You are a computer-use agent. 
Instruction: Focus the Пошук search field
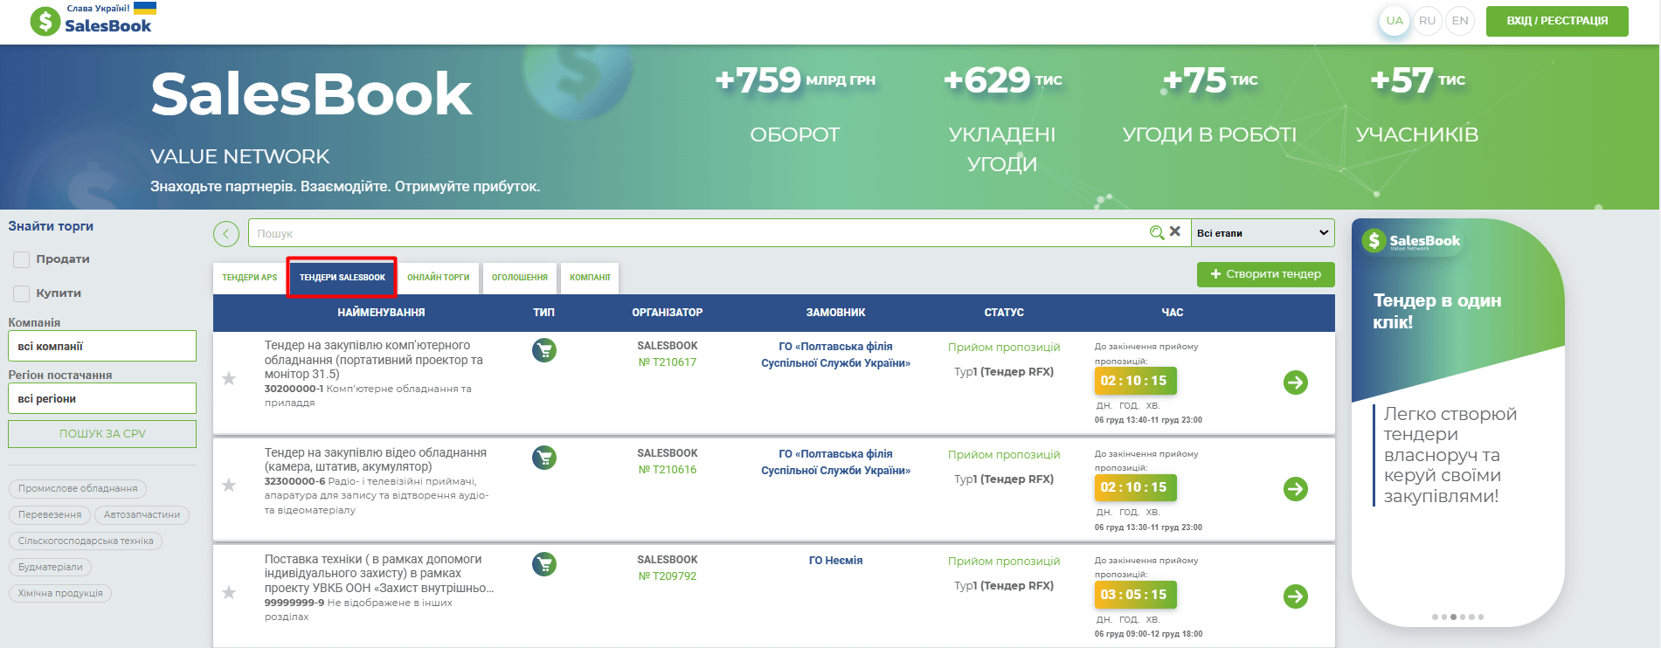(x=697, y=233)
